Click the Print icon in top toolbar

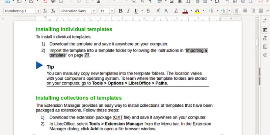click(53, 1)
